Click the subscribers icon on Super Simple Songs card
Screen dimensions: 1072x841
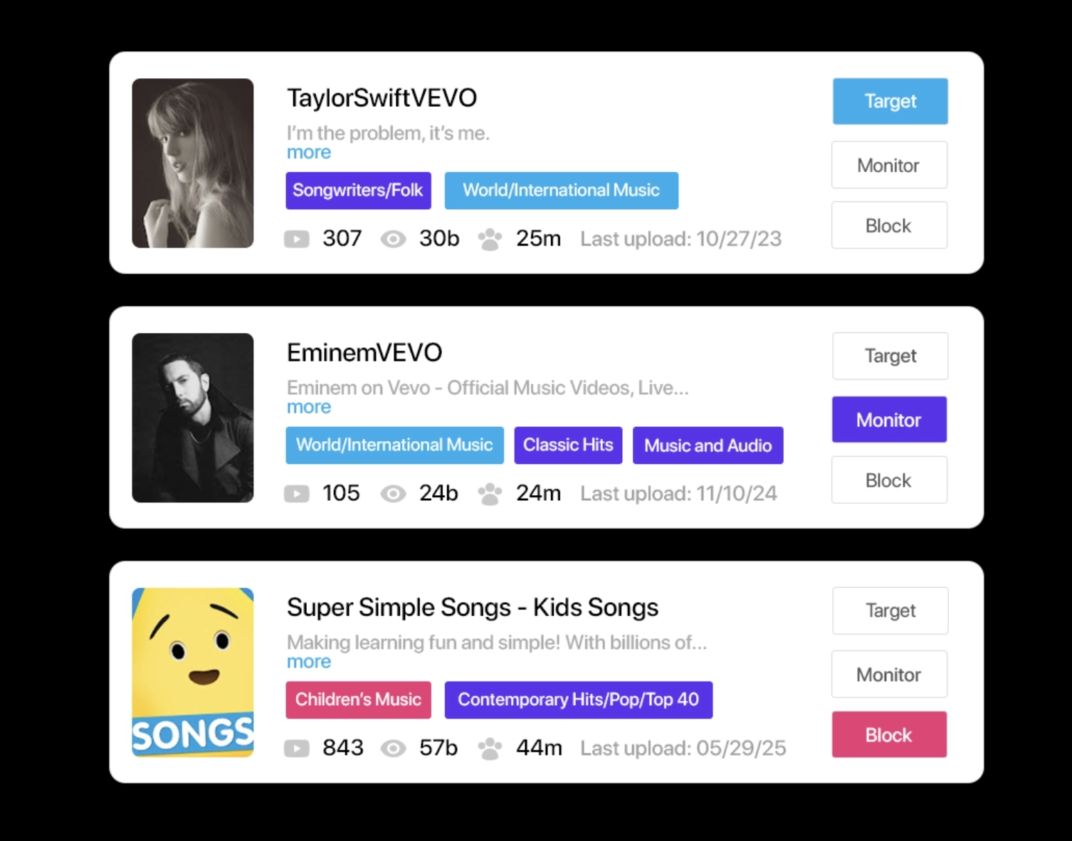coord(490,749)
